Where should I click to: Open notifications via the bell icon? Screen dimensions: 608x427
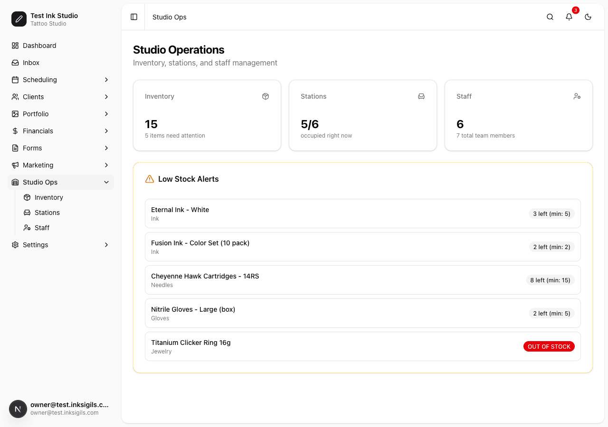click(x=569, y=17)
